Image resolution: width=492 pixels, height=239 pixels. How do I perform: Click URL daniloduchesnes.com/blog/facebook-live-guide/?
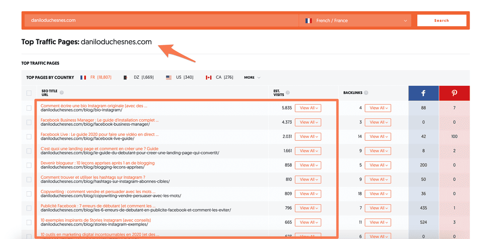point(88,138)
